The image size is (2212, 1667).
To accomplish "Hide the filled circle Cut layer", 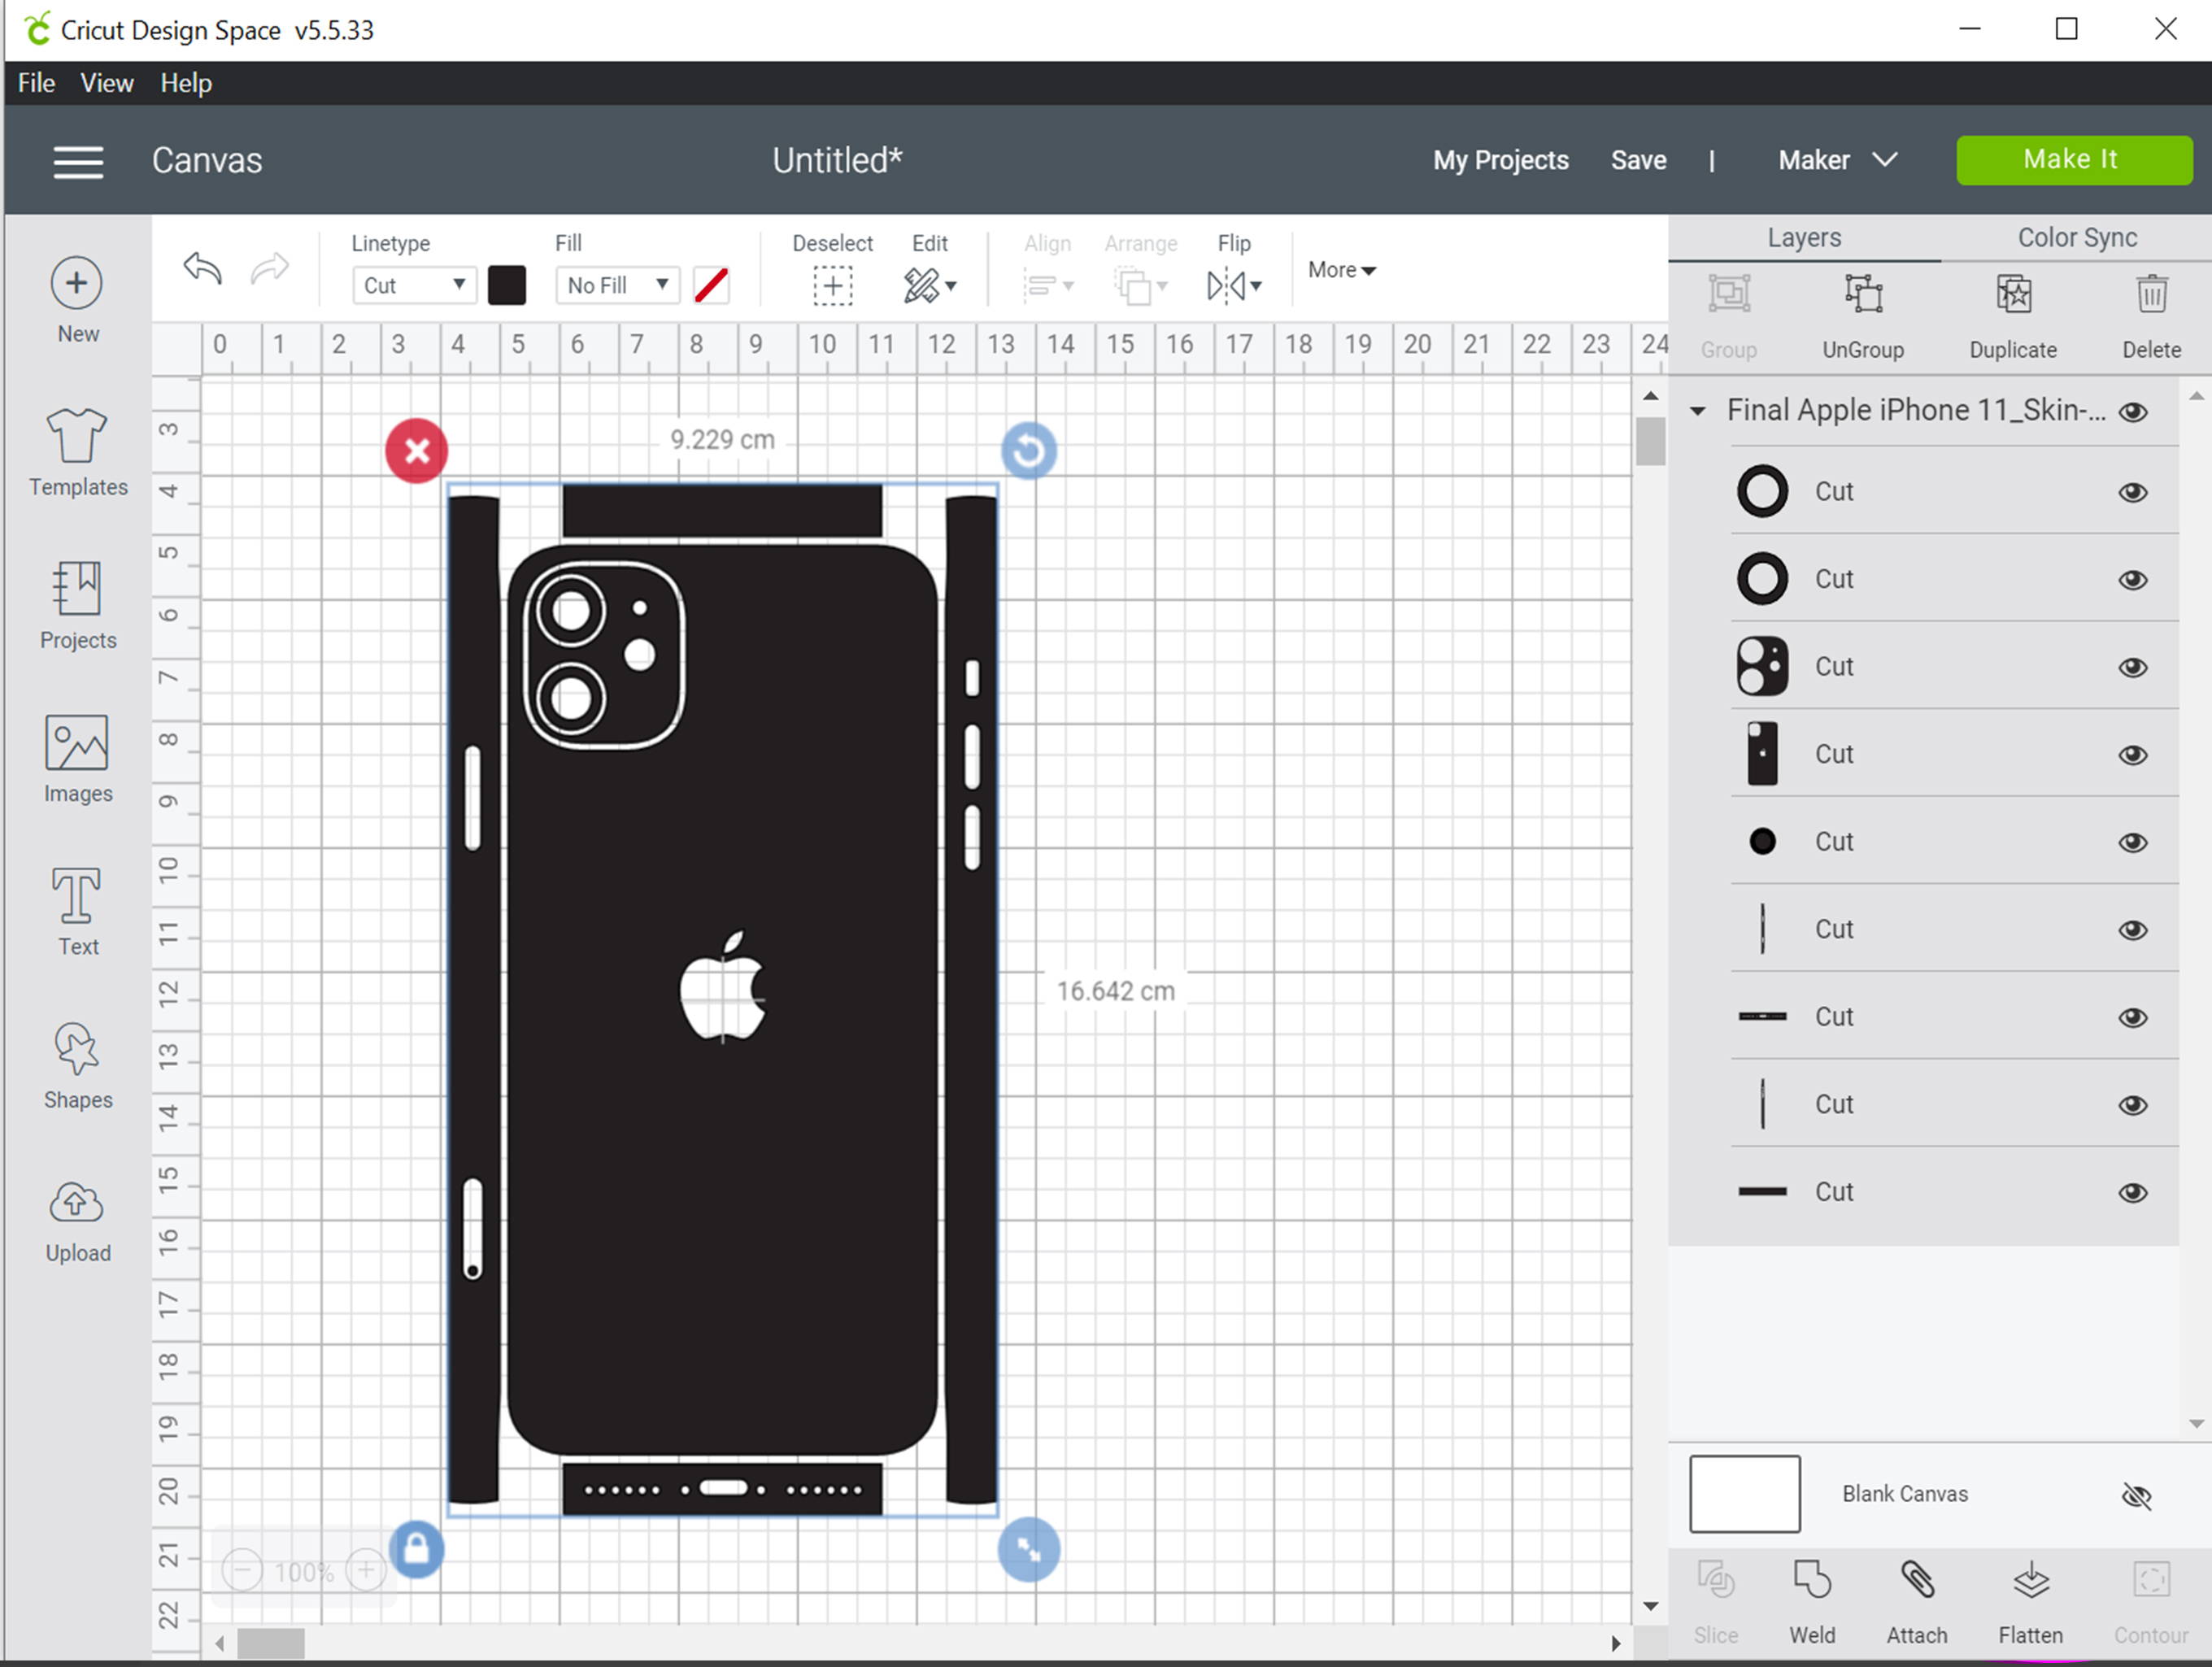I will (x=2133, y=842).
